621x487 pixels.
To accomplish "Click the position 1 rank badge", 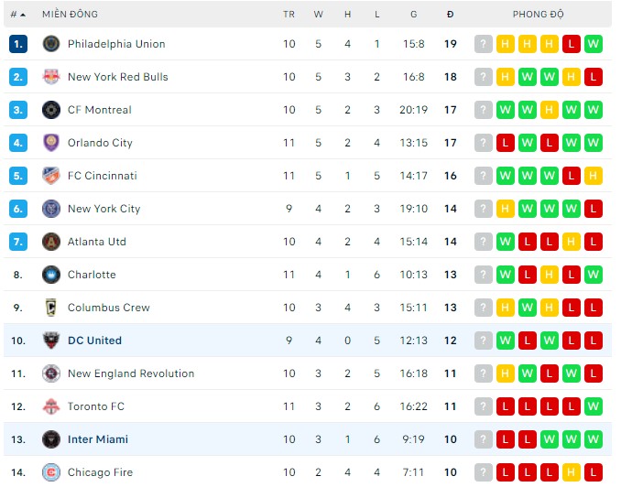I will tap(19, 44).
